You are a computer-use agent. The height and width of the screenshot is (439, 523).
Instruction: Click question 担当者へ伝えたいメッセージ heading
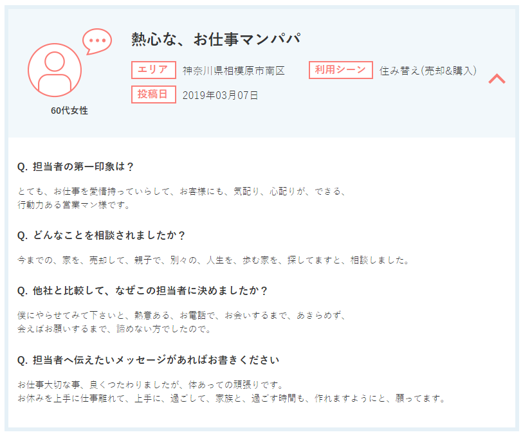click(x=148, y=360)
